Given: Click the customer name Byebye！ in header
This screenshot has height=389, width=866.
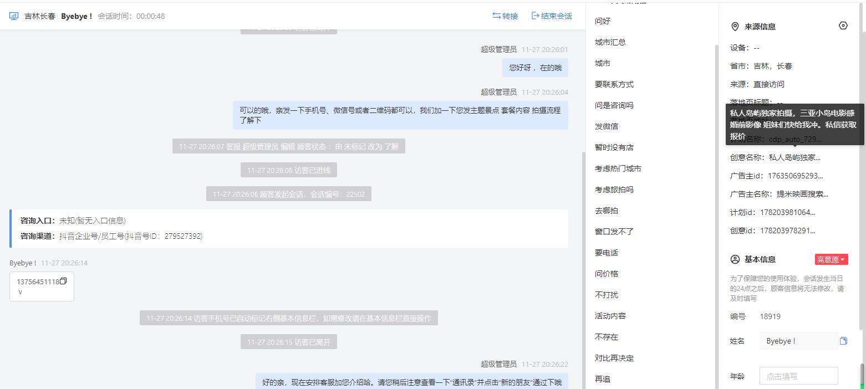Looking at the screenshot, I should point(77,16).
